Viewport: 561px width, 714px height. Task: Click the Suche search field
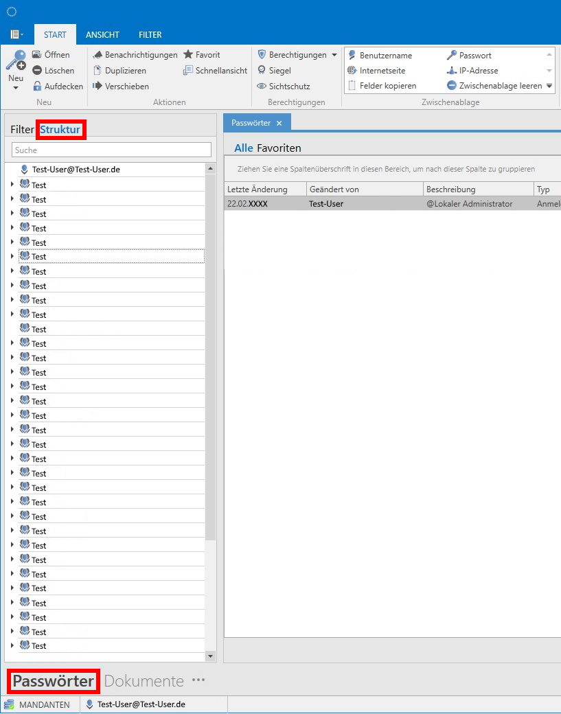tap(111, 150)
